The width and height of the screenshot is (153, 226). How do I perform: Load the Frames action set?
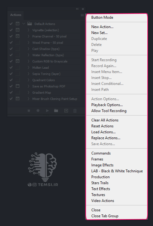[97, 159]
